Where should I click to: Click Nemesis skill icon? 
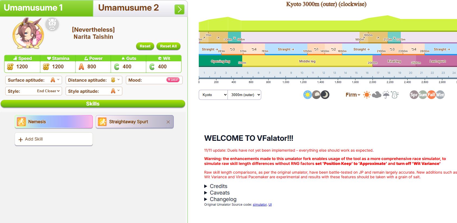pos(21,122)
